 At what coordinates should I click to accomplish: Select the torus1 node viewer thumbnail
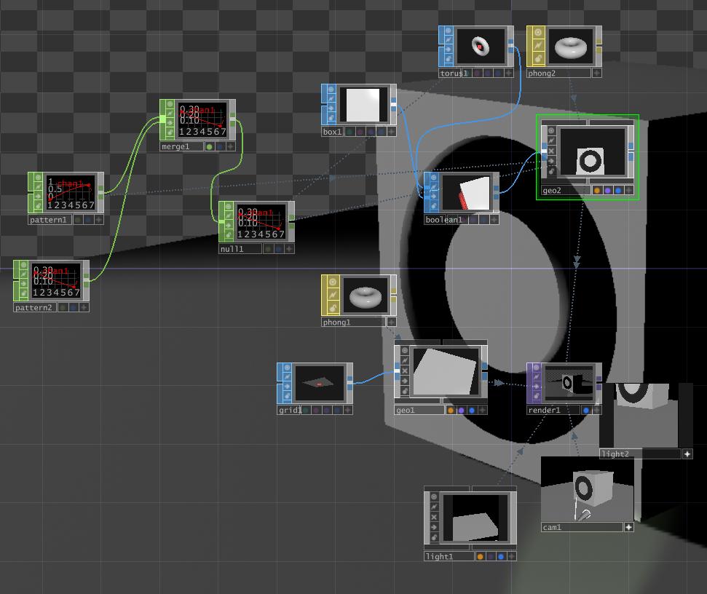pos(481,46)
